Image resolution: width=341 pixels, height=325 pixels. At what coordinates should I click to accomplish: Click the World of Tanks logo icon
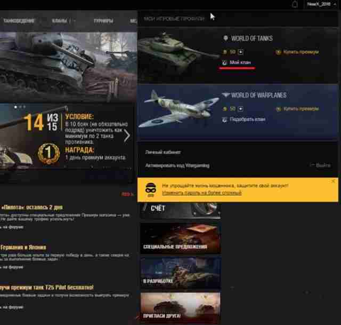click(x=225, y=38)
